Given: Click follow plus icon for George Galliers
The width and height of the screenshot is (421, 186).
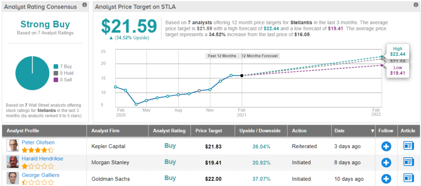Looking at the screenshot, I should coord(386,178).
